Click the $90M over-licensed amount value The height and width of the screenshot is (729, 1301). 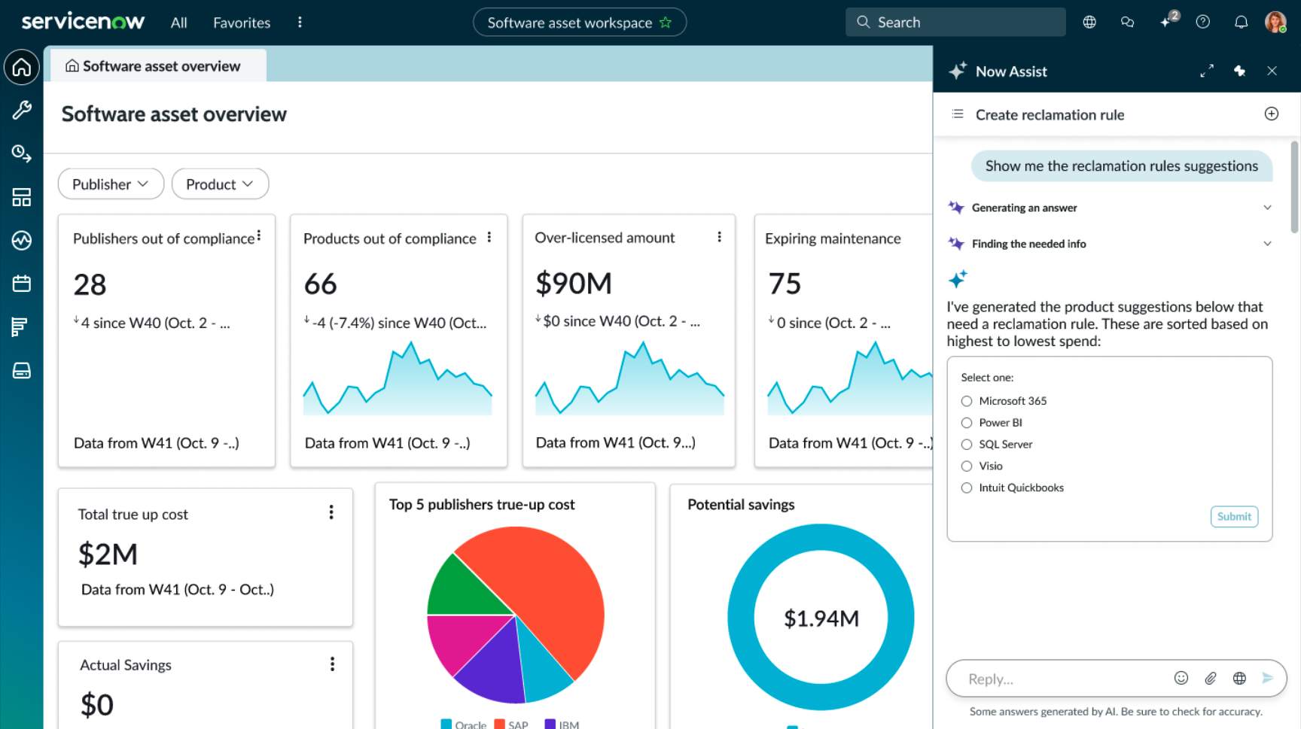574,284
